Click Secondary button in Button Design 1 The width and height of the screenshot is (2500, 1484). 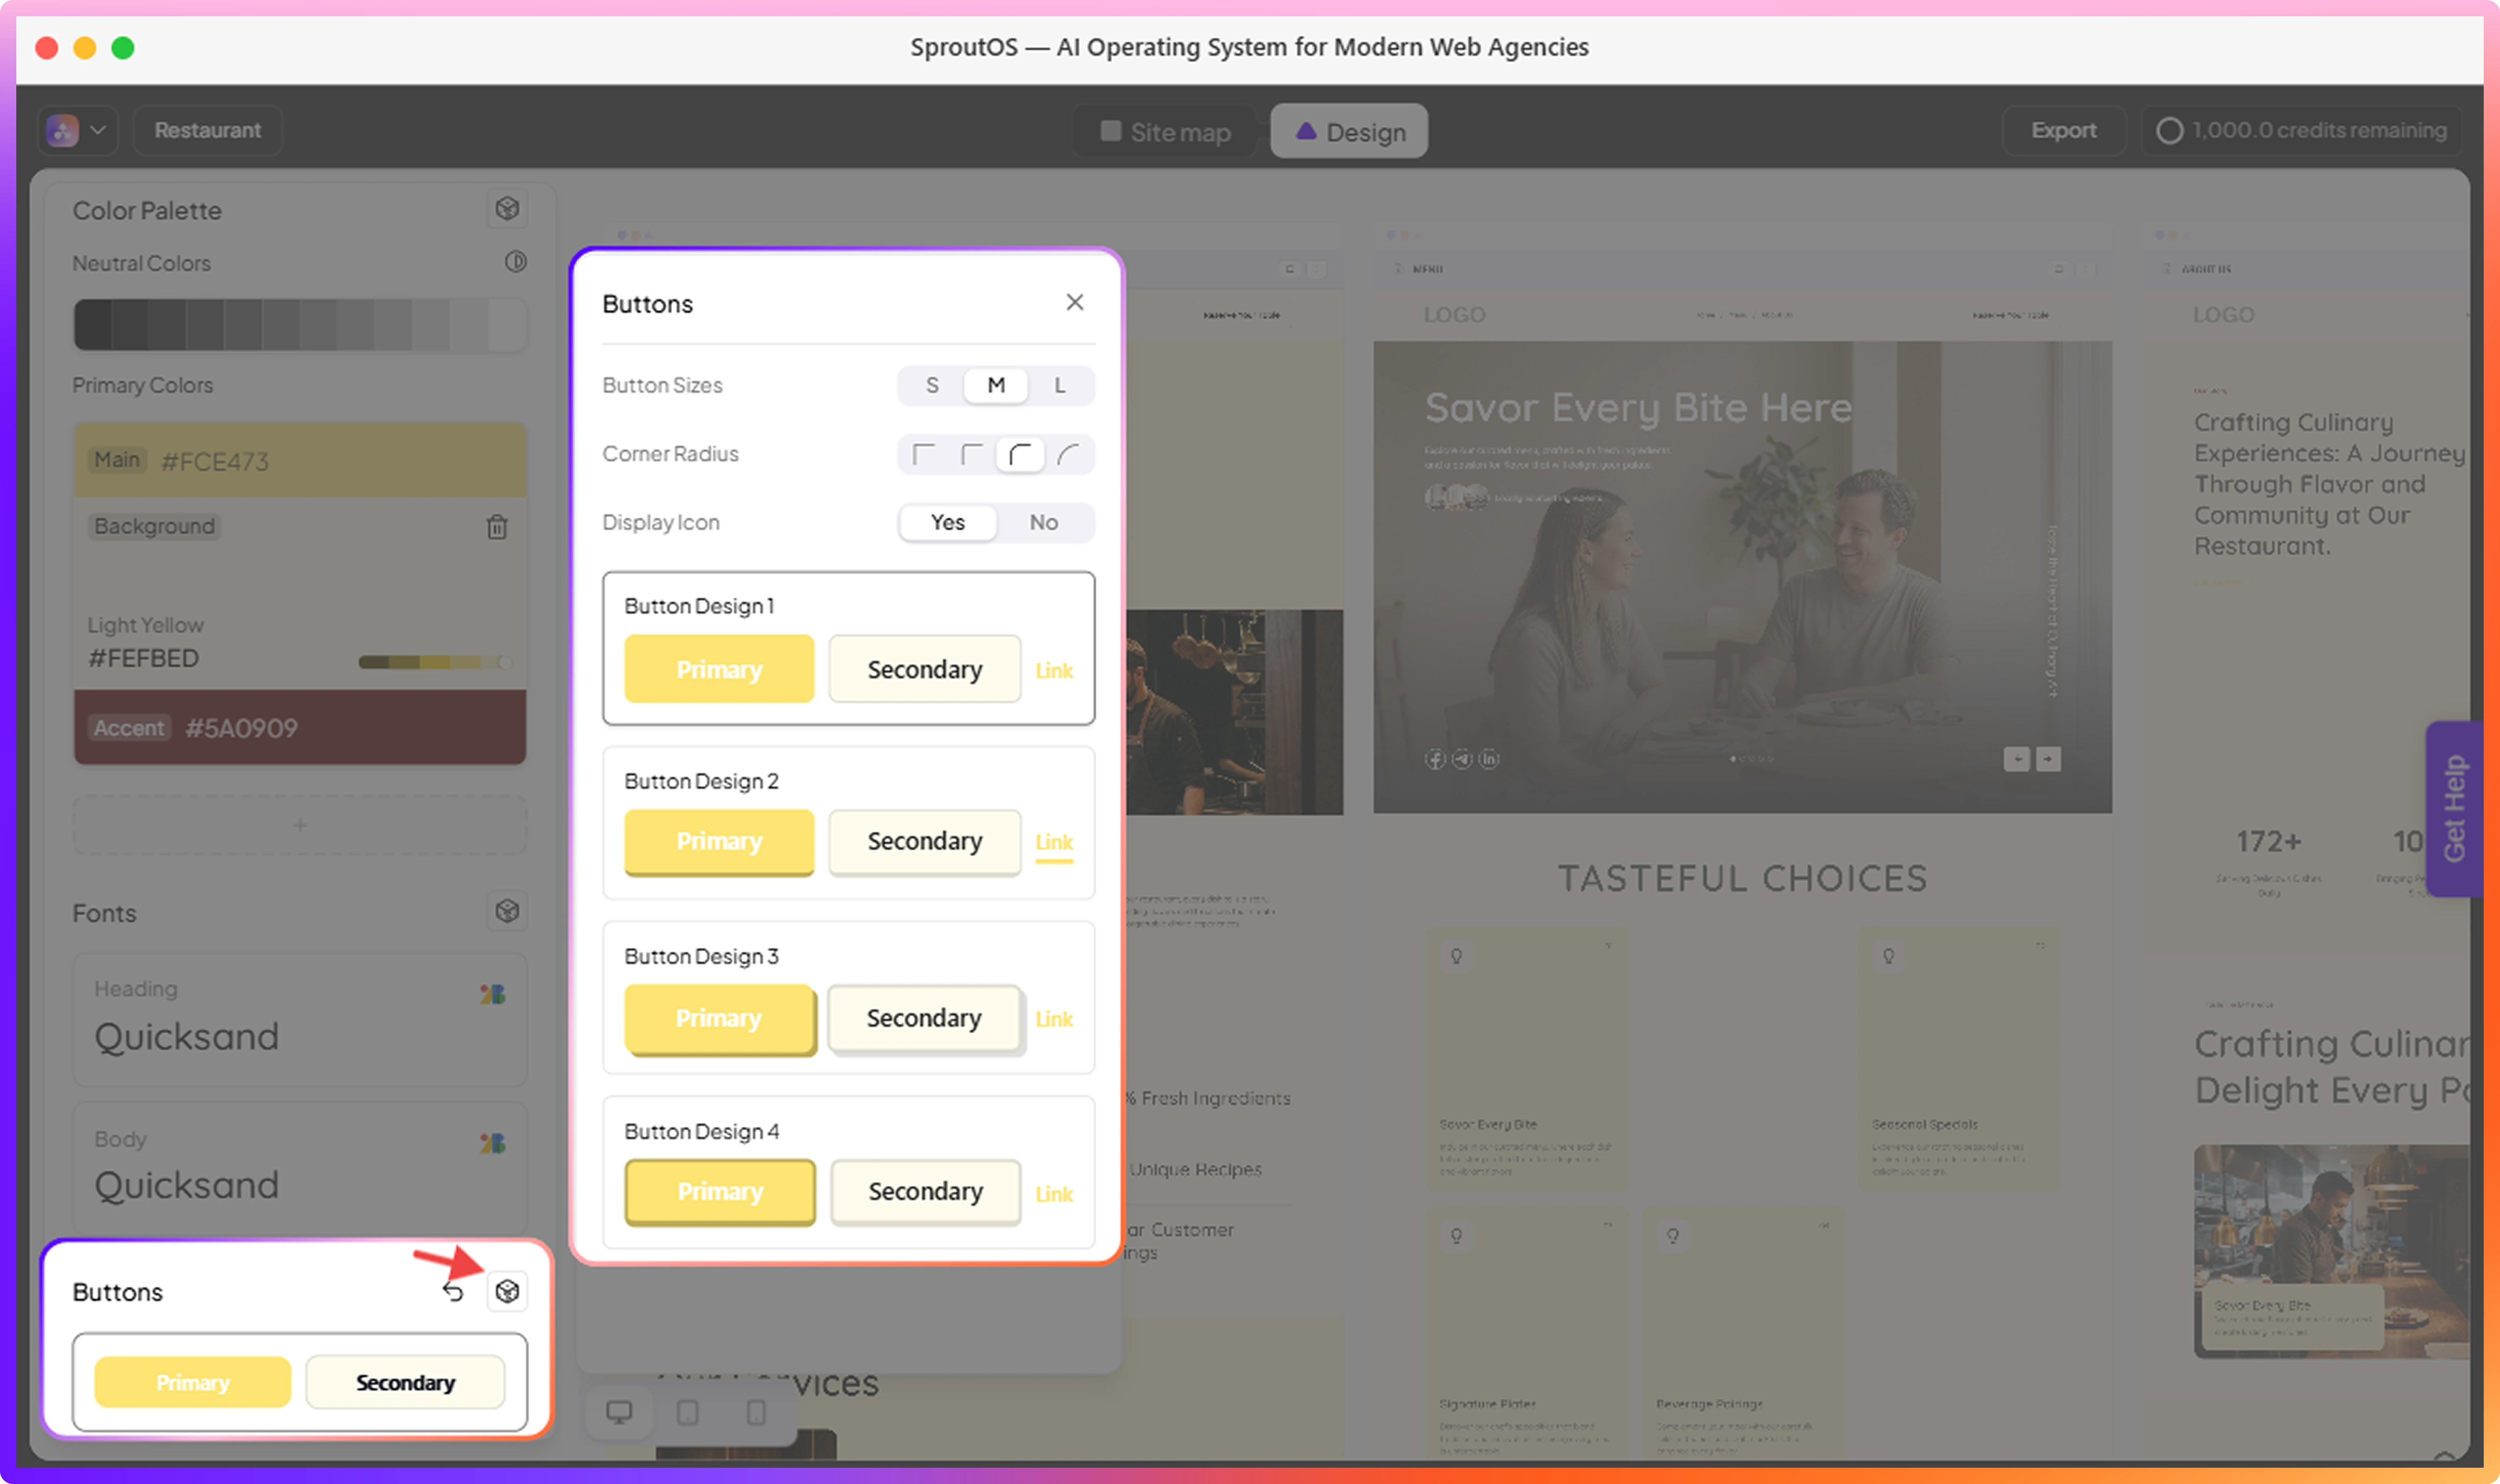point(925,669)
